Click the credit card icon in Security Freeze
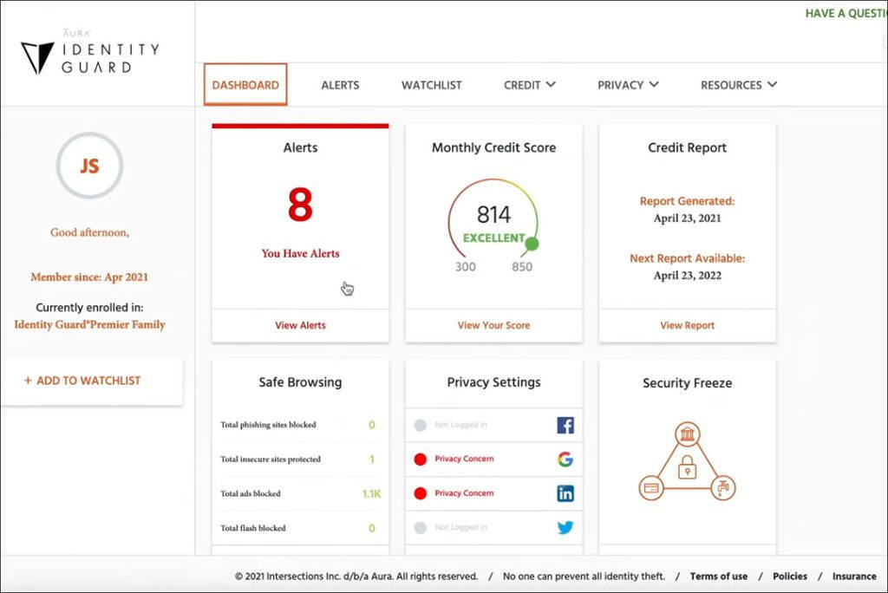This screenshot has width=888, height=593. 651,487
